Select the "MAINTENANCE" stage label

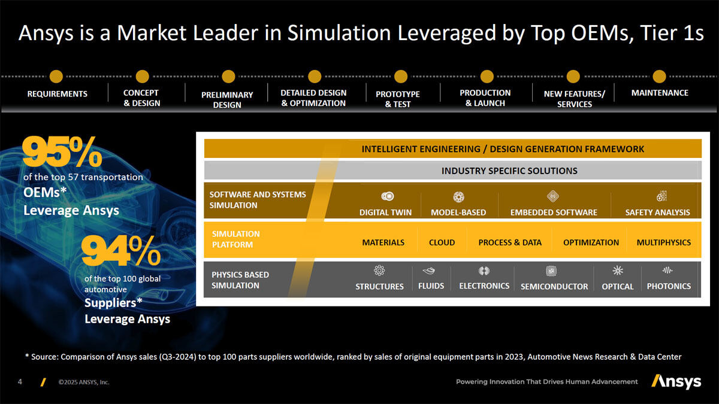tap(660, 93)
